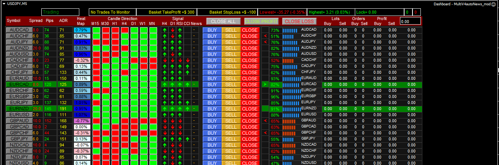
Task: Click the Highest= 3.21 value box
Action: pos(332,12)
